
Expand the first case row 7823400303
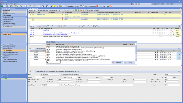pyautogui.click(x=31, y=14)
